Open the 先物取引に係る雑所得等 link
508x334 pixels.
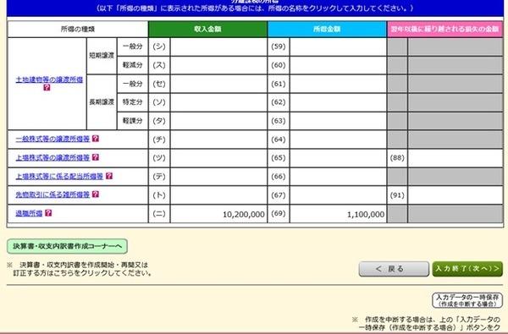click(52, 194)
